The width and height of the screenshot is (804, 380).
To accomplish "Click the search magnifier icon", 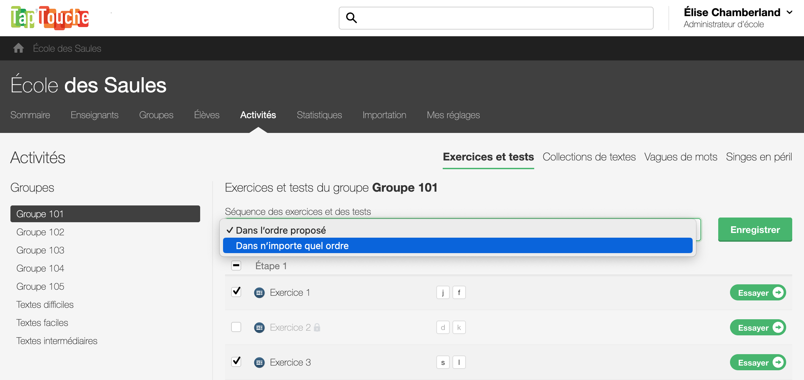I will (352, 18).
